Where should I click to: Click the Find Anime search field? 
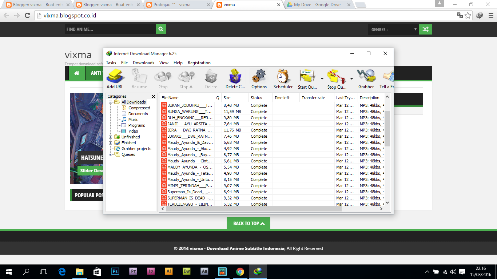(x=110, y=29)
